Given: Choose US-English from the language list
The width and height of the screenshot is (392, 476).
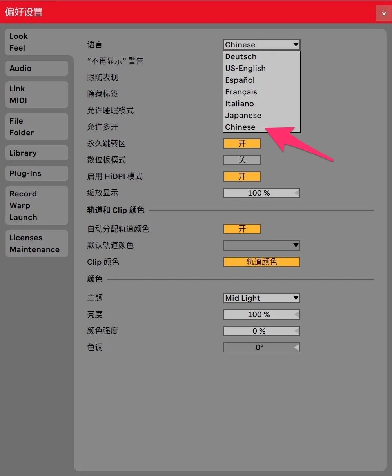Looking at the screenshot, I should [262, 68].
